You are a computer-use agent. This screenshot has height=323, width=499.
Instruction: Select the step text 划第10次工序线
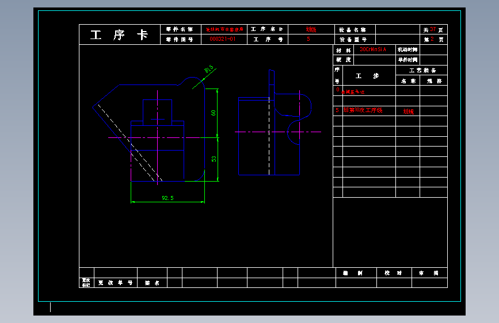(x=363, y=110)
